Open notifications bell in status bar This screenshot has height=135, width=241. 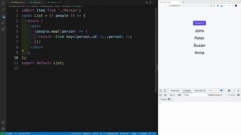point(154,133)
